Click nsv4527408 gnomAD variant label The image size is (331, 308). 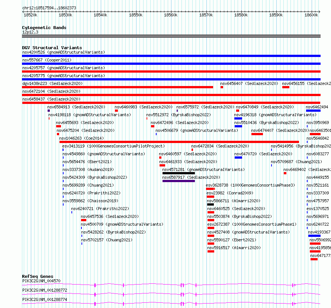click(x=248, y=232)
